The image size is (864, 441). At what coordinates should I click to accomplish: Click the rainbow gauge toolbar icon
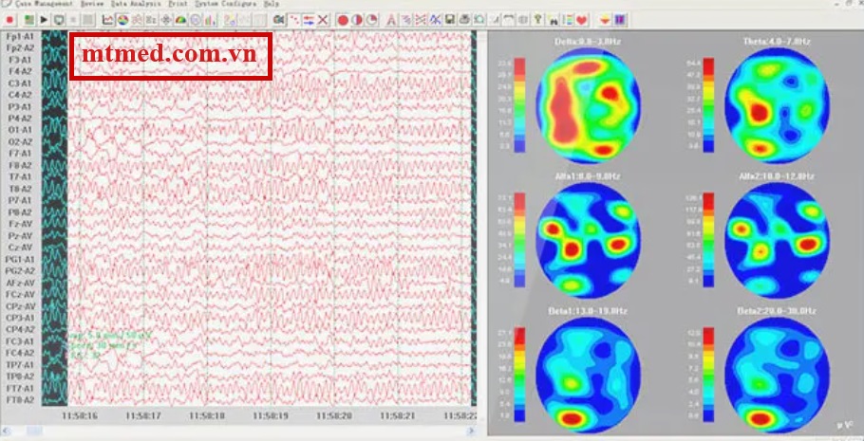coord(180,20)
